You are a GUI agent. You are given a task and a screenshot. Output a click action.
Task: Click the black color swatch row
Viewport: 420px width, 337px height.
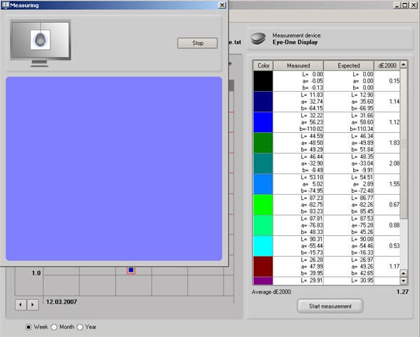263,81
